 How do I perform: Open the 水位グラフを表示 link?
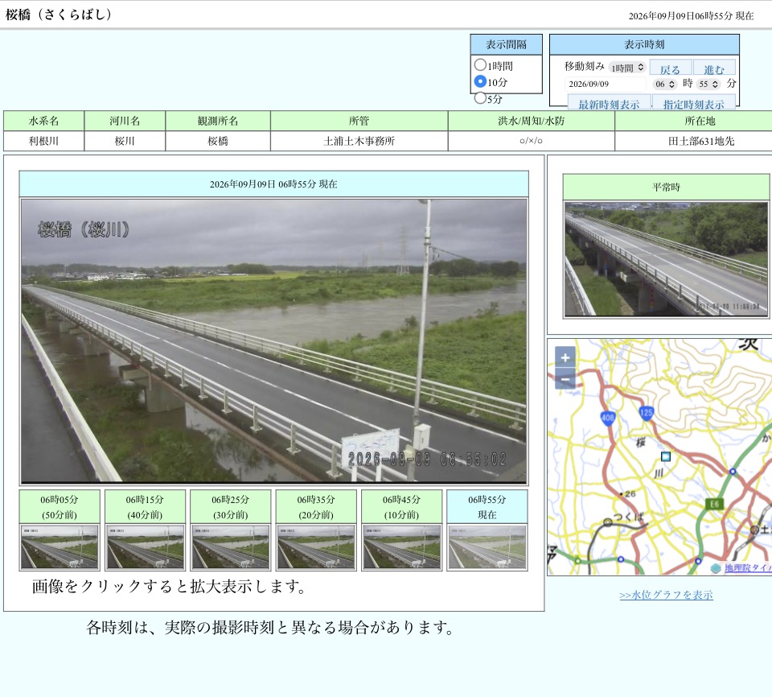tap(666, 595)
